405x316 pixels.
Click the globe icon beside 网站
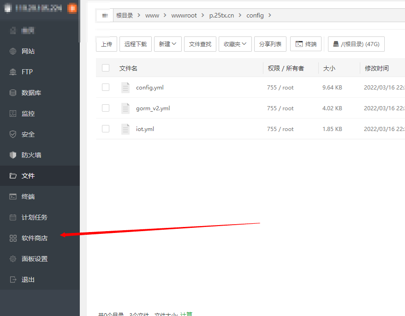(13, 51)
